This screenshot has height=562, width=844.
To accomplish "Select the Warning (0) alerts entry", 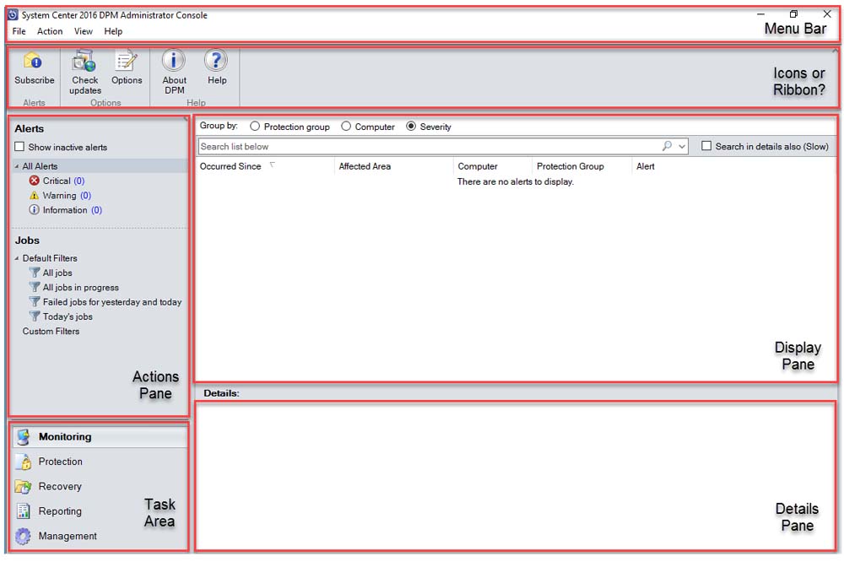I will pyautogui.click(x=67, y=196).
